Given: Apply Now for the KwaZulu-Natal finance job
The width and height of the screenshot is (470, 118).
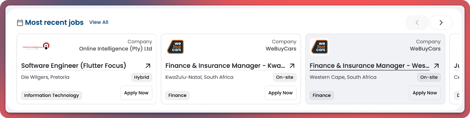Looking at the screenshot, I should click(281, 93).
